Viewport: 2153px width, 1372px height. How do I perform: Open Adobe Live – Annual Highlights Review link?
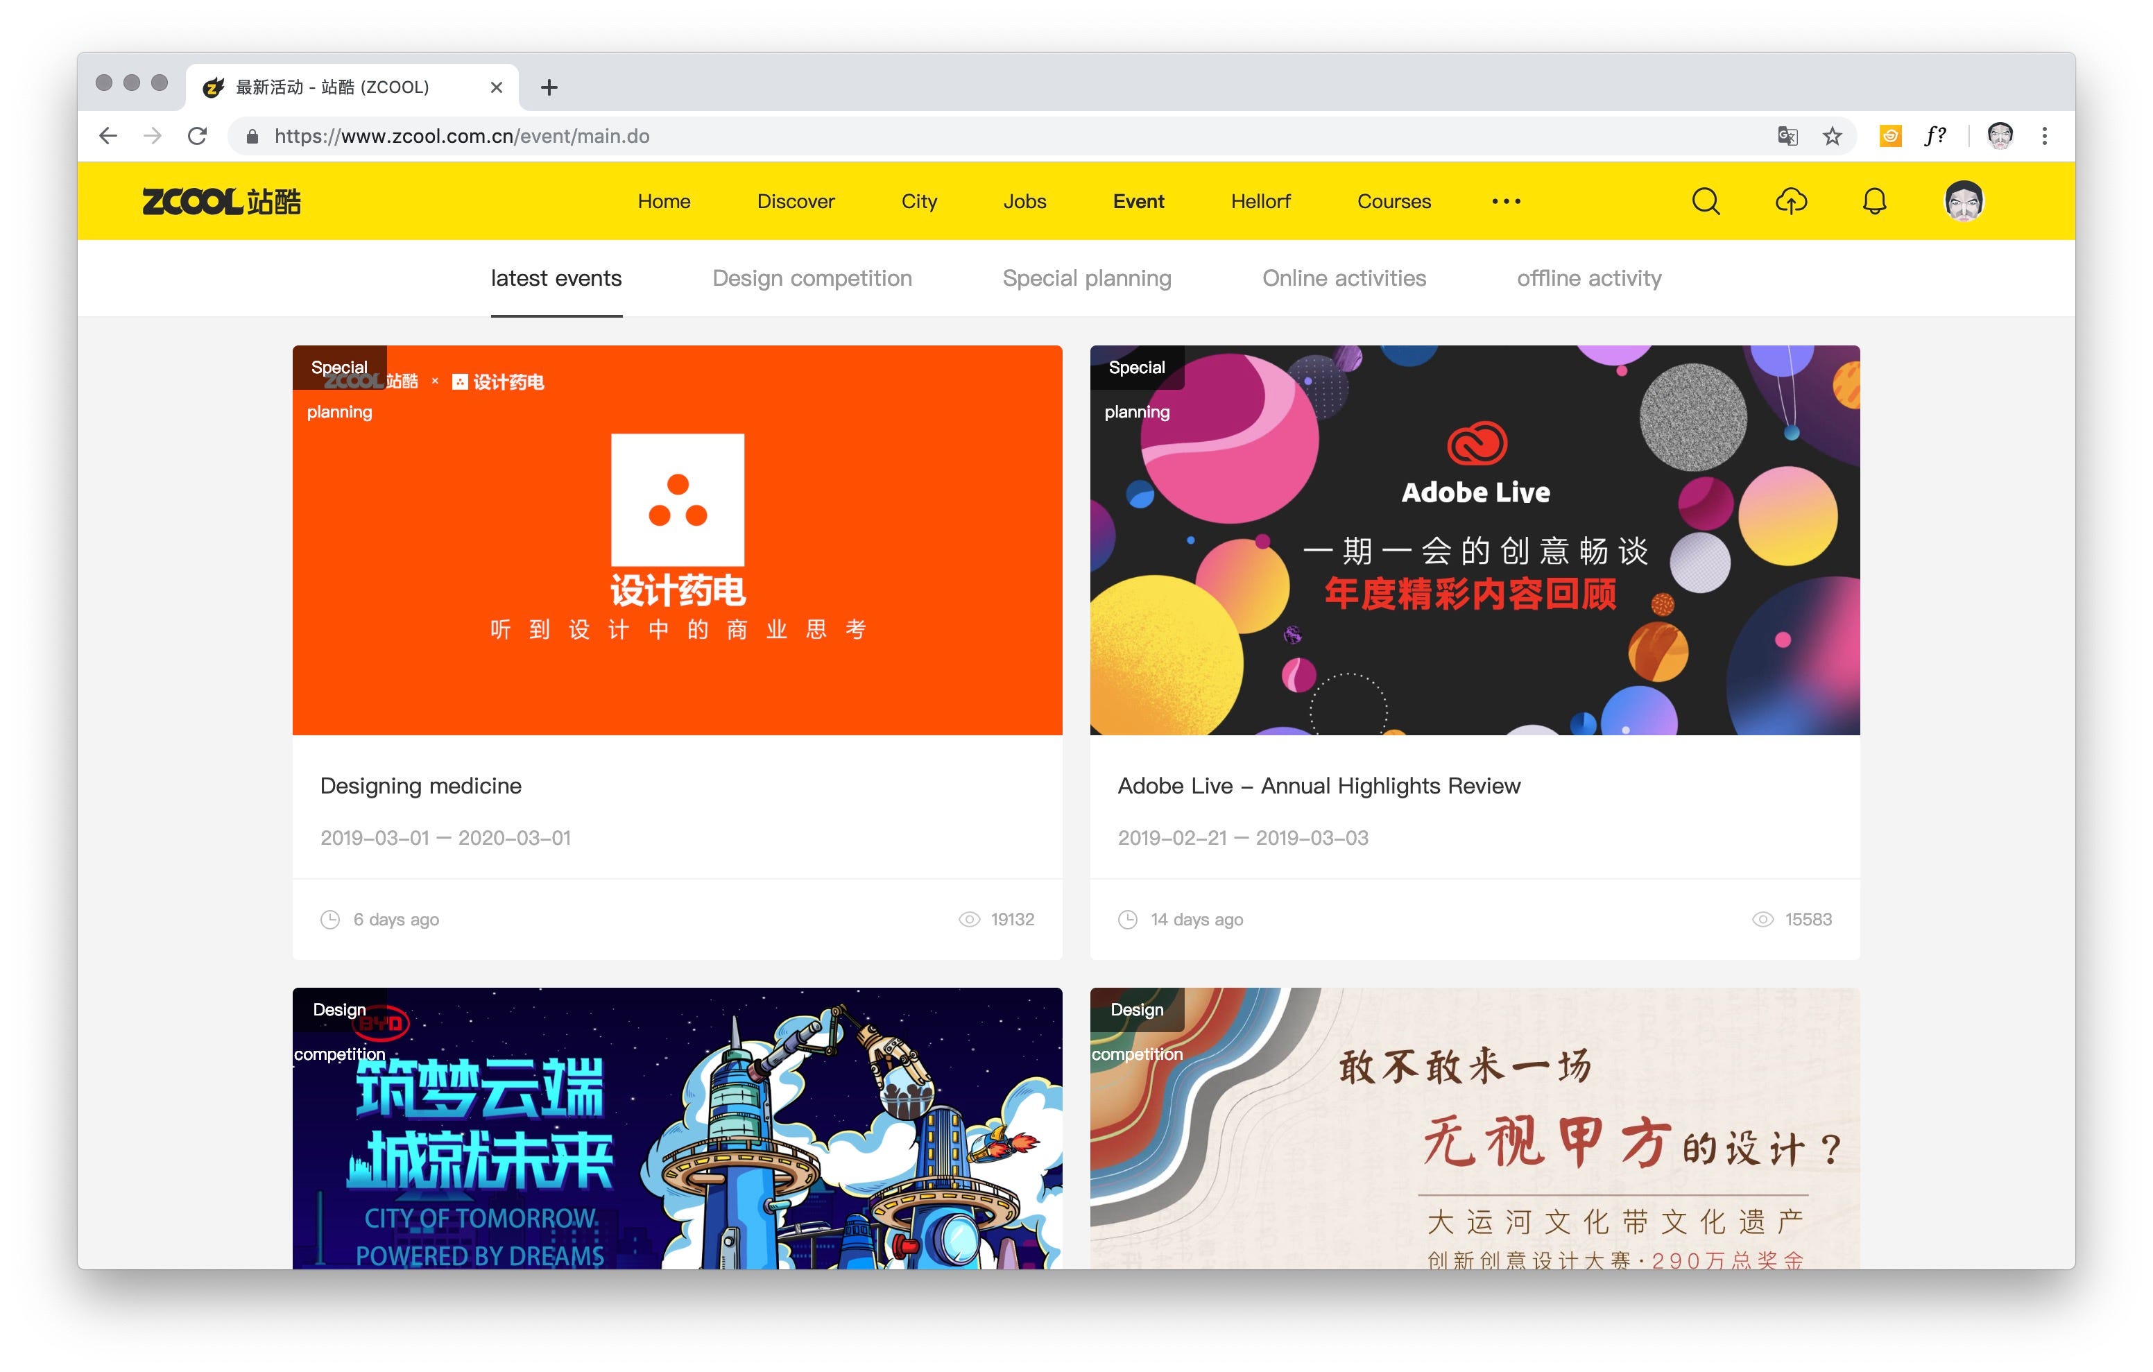click(1319, 785)
